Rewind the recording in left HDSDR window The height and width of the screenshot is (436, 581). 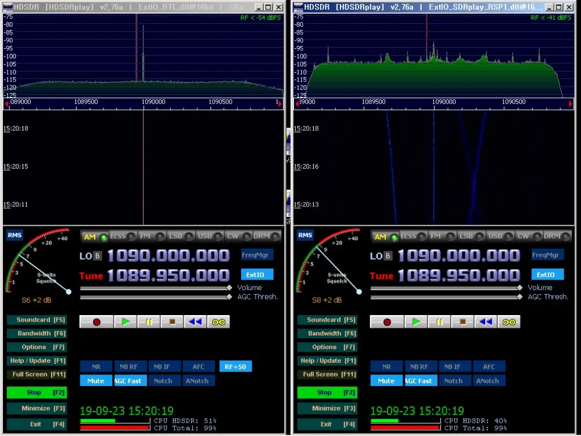[x=195, y=322]
